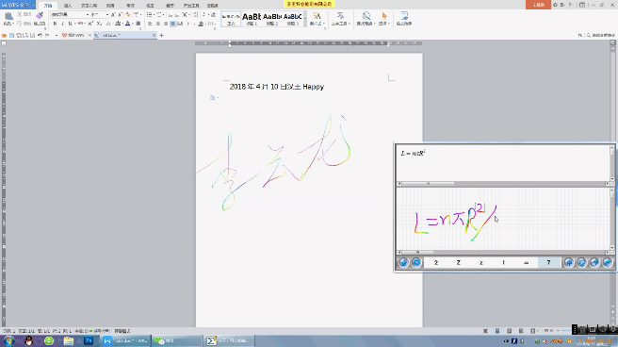Open the font size dropdown
The width and height of the screenshot is (618, 347).
click(107, 14)
